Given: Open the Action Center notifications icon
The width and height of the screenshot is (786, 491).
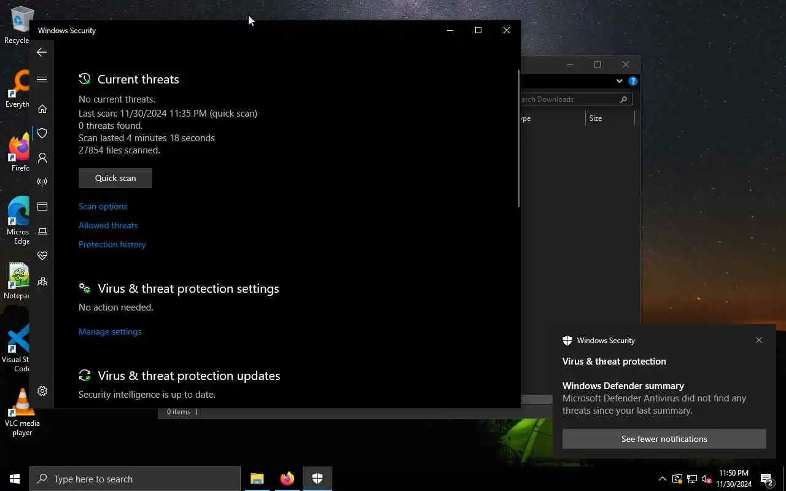Looking at the screenshot, I should [767, 479].
